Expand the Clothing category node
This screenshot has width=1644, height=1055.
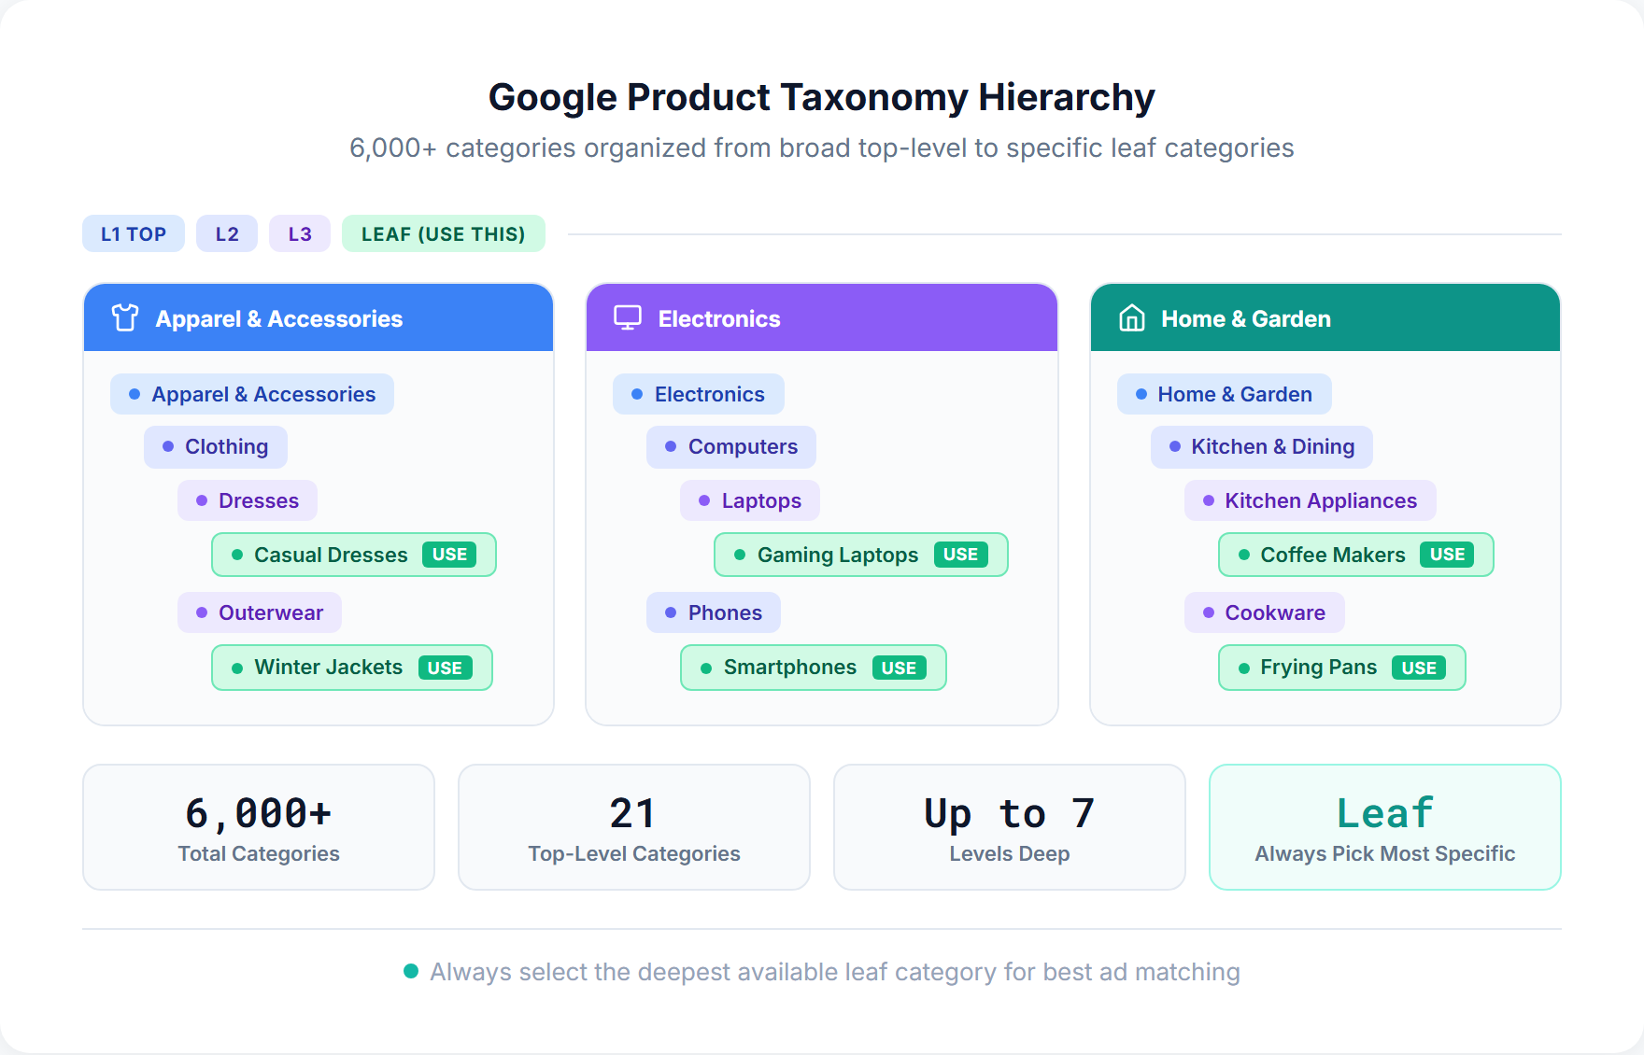click(215, 446)
